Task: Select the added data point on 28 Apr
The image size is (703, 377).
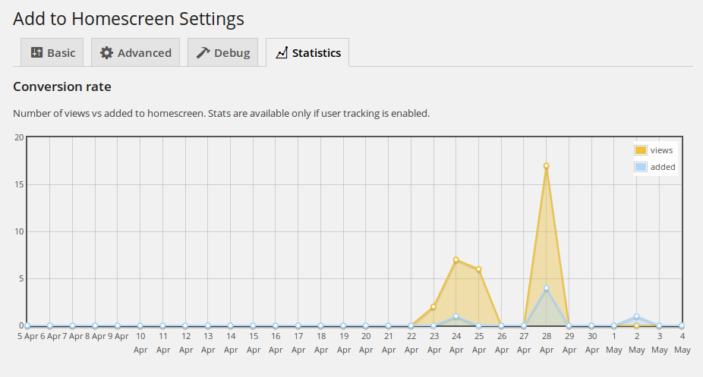Action: click(x=546, y=288)
